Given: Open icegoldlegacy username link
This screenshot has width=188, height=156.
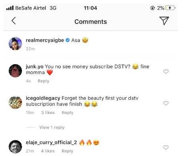Looking at the screenshot, I should tap(43, 98).
